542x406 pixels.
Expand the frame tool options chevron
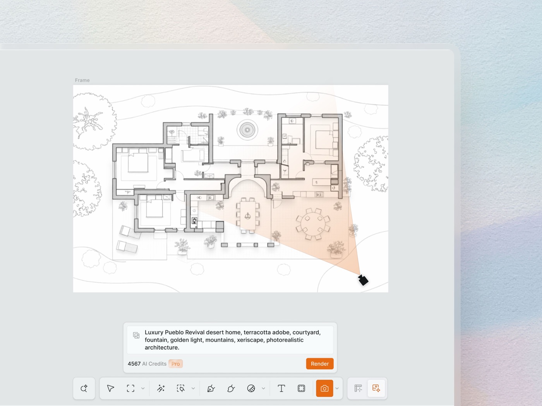point(143,388)
